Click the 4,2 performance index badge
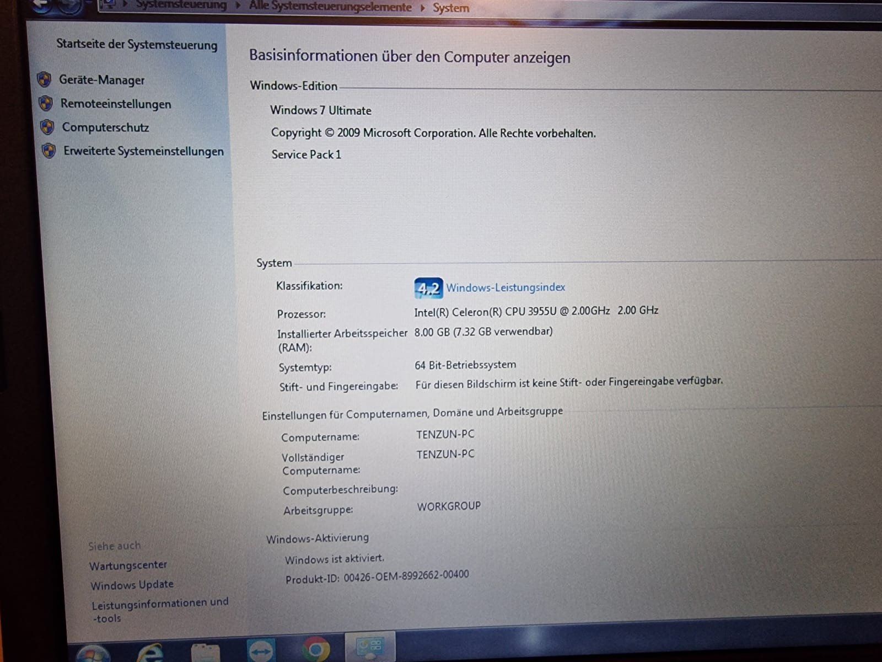 click(428, 288)
